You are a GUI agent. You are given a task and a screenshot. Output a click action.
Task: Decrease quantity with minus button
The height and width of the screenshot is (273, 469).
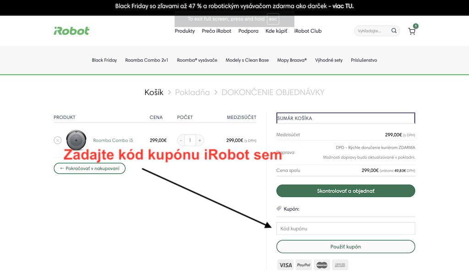pos(181,140)
